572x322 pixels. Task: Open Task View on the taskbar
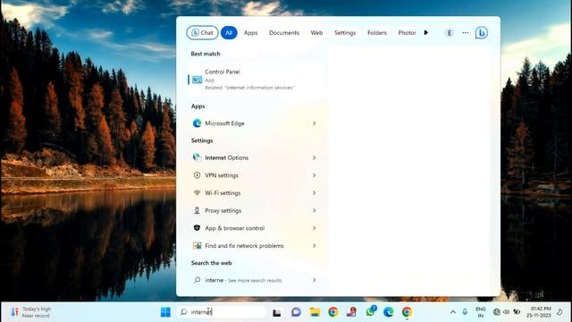tap(277, 312)
